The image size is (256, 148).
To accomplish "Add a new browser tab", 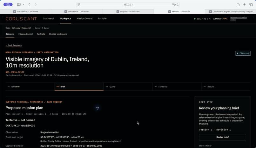I will tap(245, 4).
